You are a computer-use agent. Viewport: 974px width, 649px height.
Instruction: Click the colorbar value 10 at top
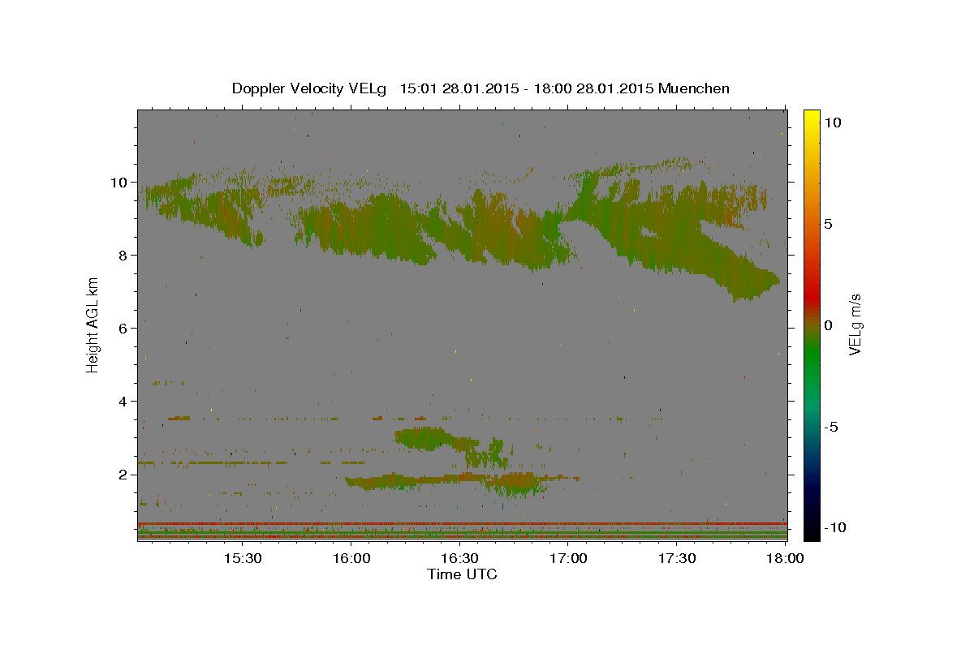[x=832, y=122]
